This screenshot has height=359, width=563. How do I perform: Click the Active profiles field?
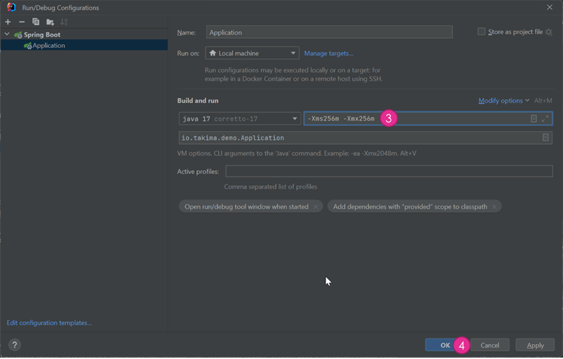pyautogui.click(x=389, y=171)
